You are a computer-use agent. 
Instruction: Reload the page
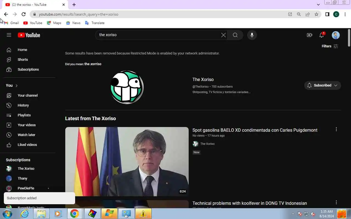click(24, 14)
